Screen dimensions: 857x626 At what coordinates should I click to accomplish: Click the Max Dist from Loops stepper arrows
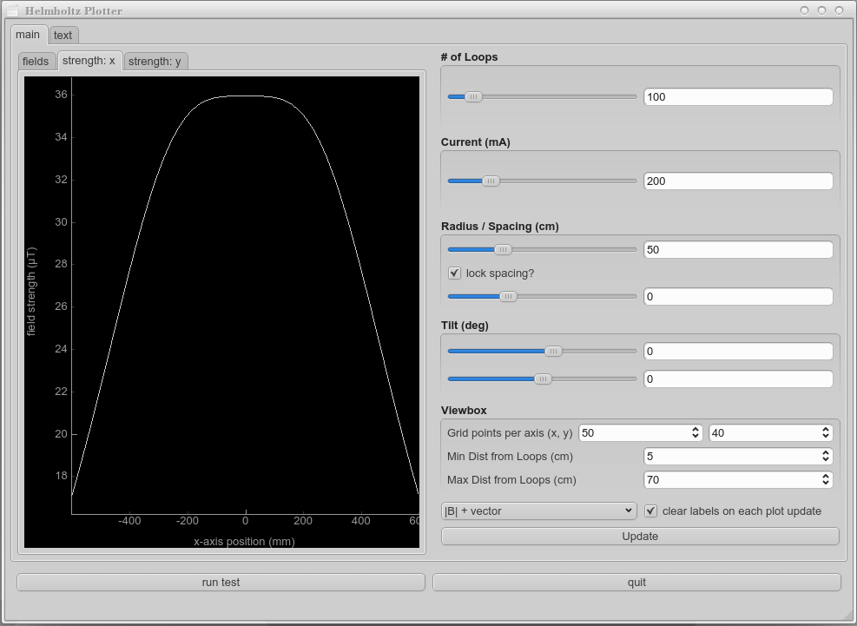point(826,480)
